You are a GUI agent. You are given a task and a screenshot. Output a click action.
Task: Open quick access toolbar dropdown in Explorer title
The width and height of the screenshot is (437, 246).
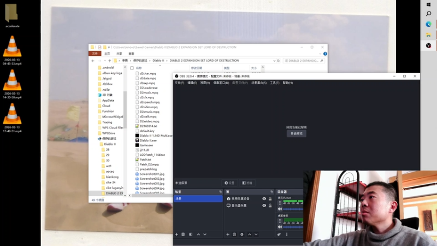pos(109,48)
